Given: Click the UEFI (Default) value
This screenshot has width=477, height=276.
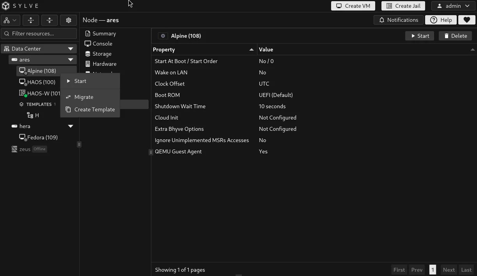Looking at the screenshot, I should [x=276, y=95].
